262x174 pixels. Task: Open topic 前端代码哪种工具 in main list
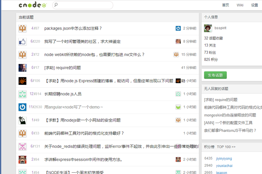[84, 134]
